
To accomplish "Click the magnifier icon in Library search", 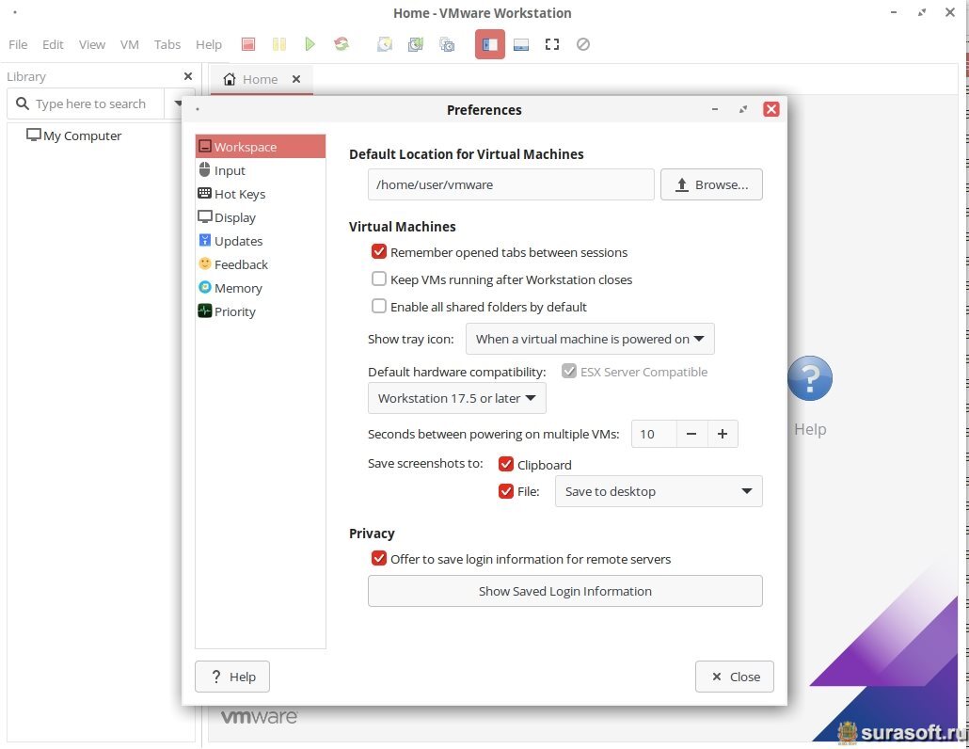I will click(23, 104).
